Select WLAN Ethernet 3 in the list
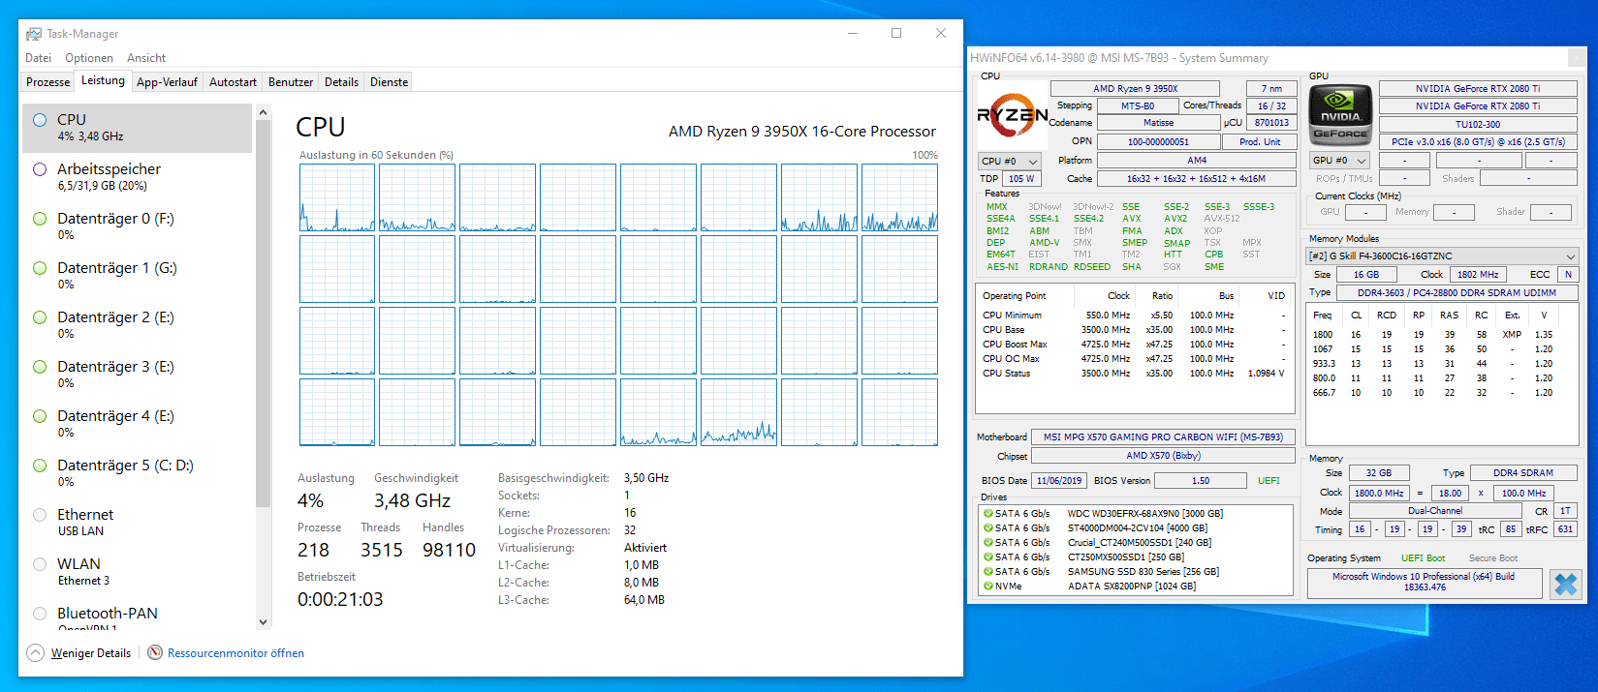Image resolution: width=1598 pixels, height=692 pixels. [137, 572]
